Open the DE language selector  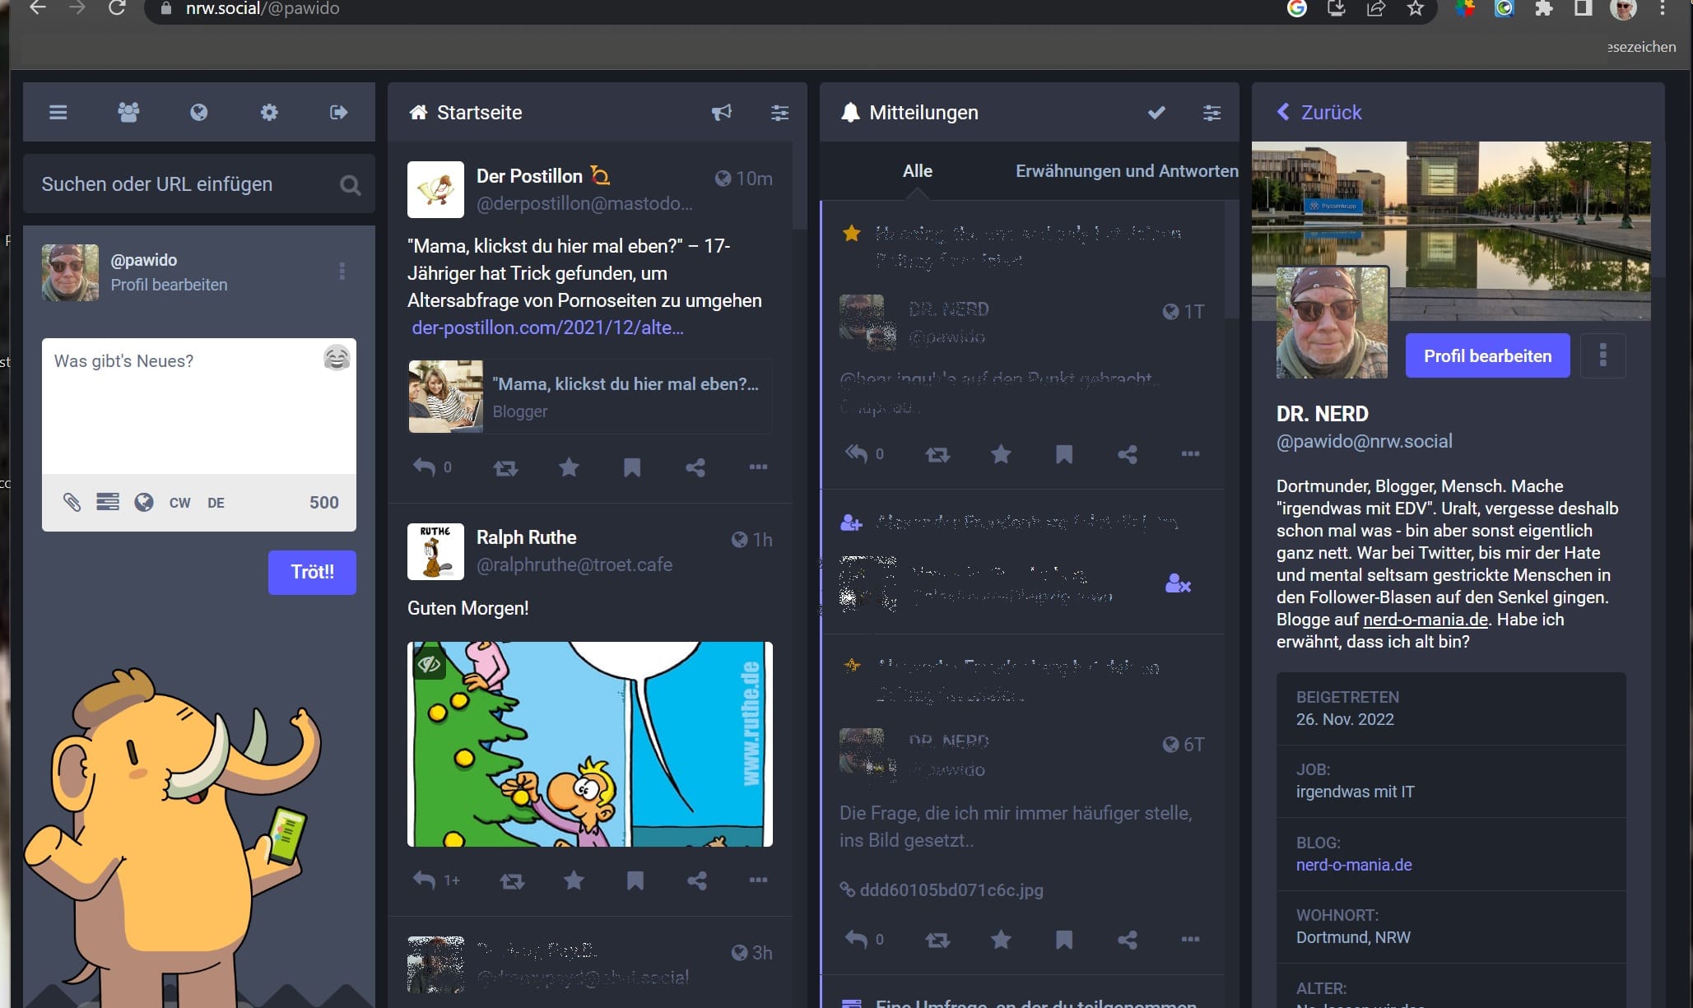pos(216,503)
